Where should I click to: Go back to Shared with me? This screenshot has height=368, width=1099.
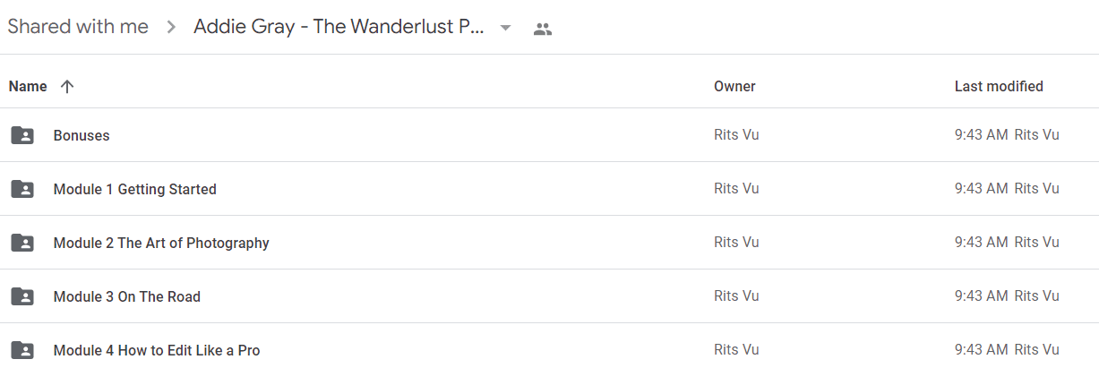coord(78,28)
